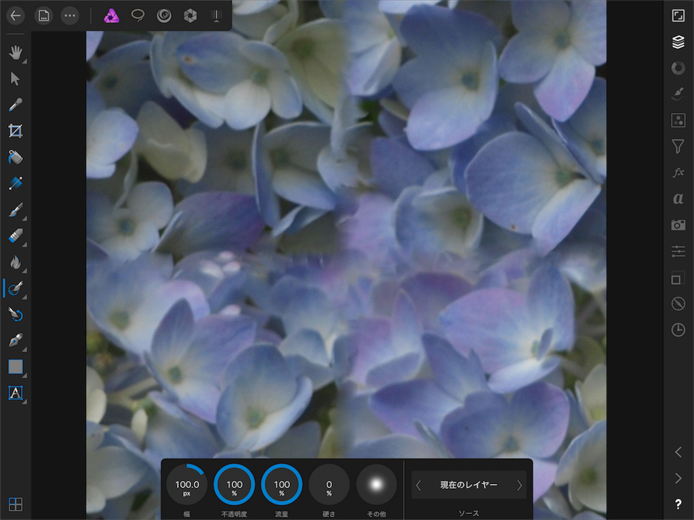
Task: Switch to the Photo persona
Action: coord(111,16)
